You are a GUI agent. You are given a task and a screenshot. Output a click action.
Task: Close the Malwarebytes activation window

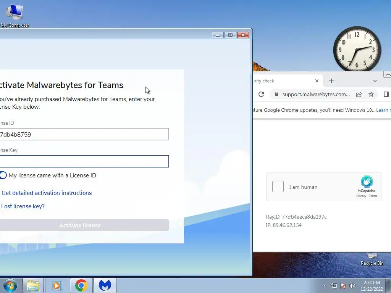243,35
